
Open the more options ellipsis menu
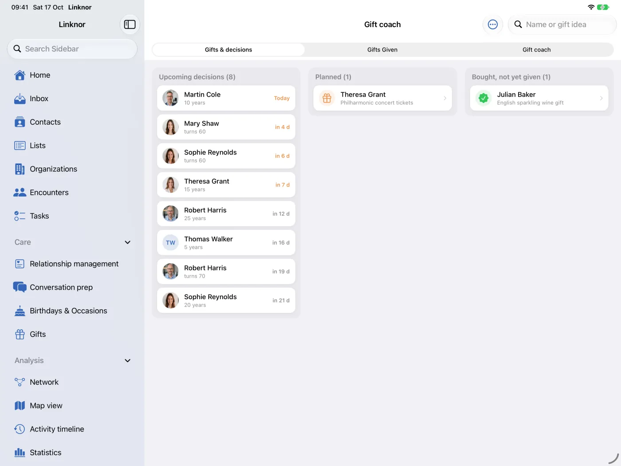click(493, 24)
